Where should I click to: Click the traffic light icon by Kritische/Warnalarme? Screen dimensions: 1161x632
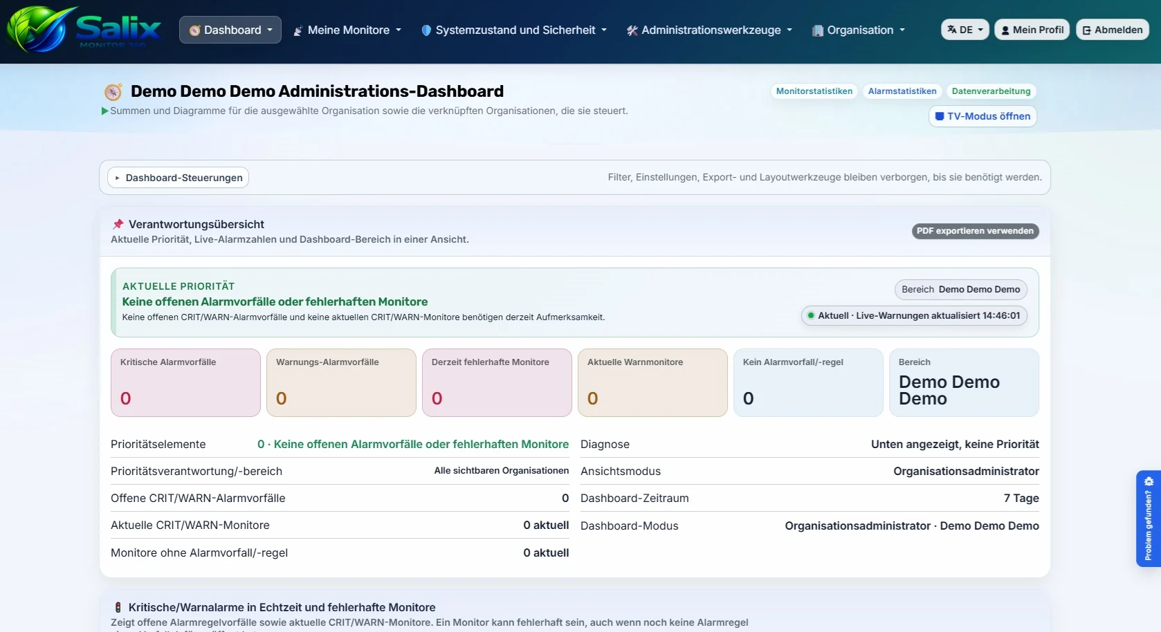118,607
